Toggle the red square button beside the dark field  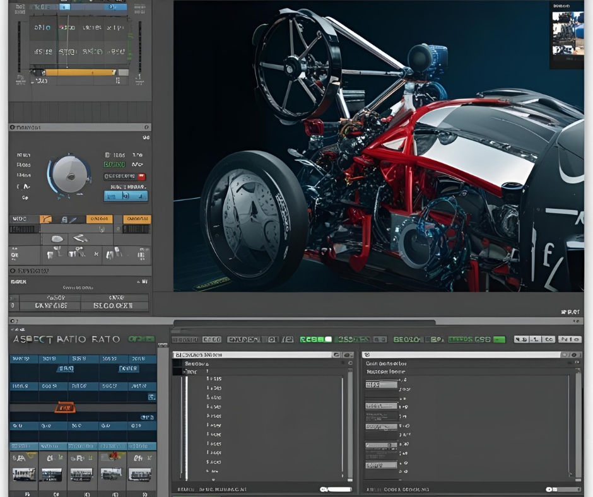click(x=141, y=177)
